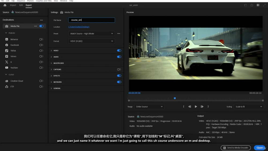Open the Range Entire Source dropdown
The height and width of the screenshot is (151, 268).
[149, 106]
